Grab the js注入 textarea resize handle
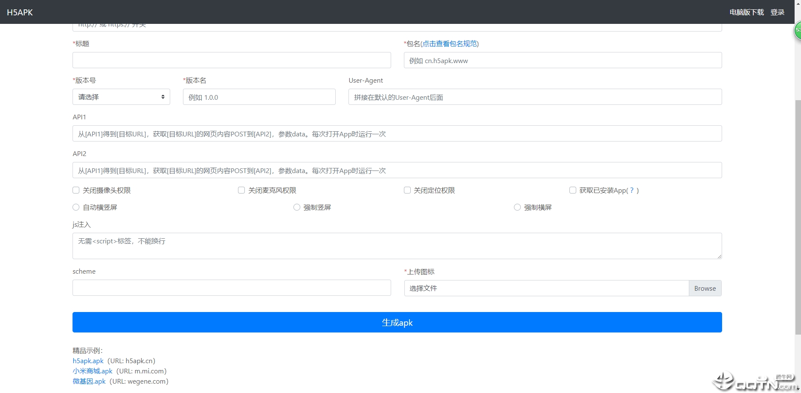The height and width of the screenshot is (393, 801). (x=719, y=256)
